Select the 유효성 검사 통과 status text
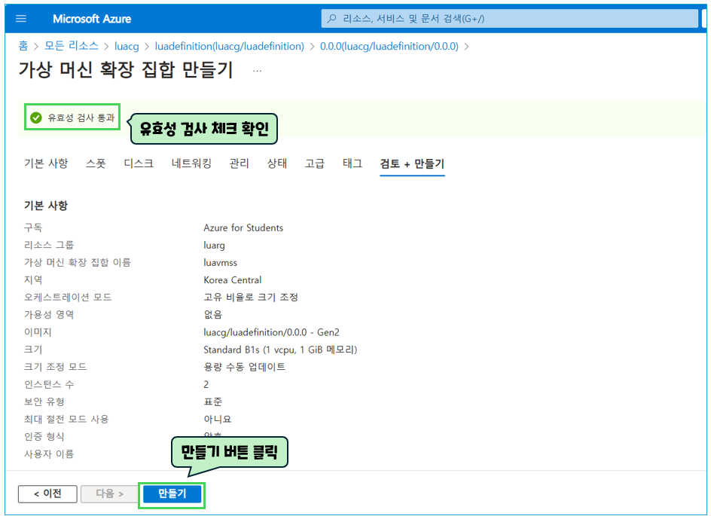This screenshot has width=711, height=516. tap(81, 118)
